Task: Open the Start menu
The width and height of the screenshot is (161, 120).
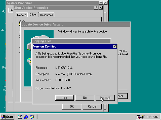Action: [x=7, y=117]
